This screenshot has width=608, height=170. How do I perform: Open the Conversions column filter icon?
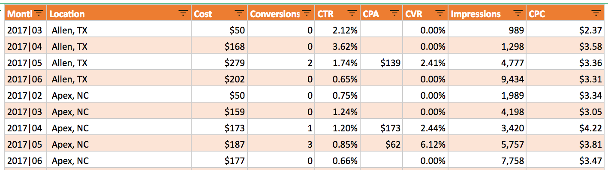[x=307, y=14]
